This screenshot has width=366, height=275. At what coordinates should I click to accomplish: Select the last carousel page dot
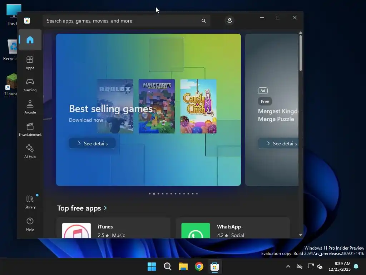(197, 194)
